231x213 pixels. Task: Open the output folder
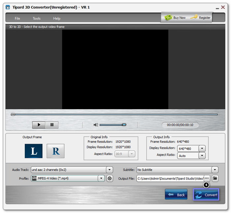[215, 178]
